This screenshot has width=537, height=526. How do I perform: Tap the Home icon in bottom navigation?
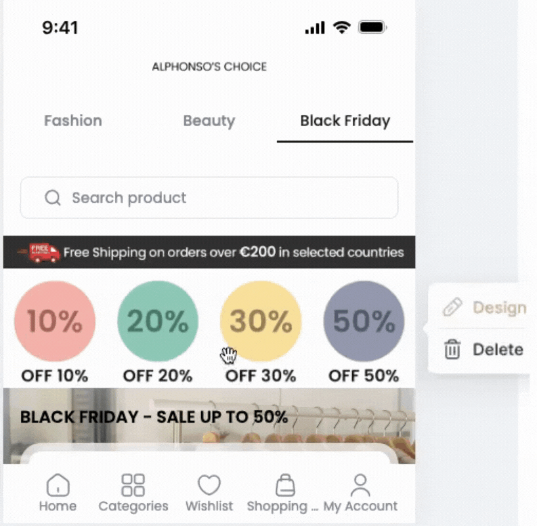click(58, 485)
